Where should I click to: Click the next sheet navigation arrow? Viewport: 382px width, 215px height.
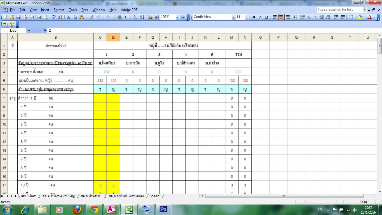click(x=11, y=196)
